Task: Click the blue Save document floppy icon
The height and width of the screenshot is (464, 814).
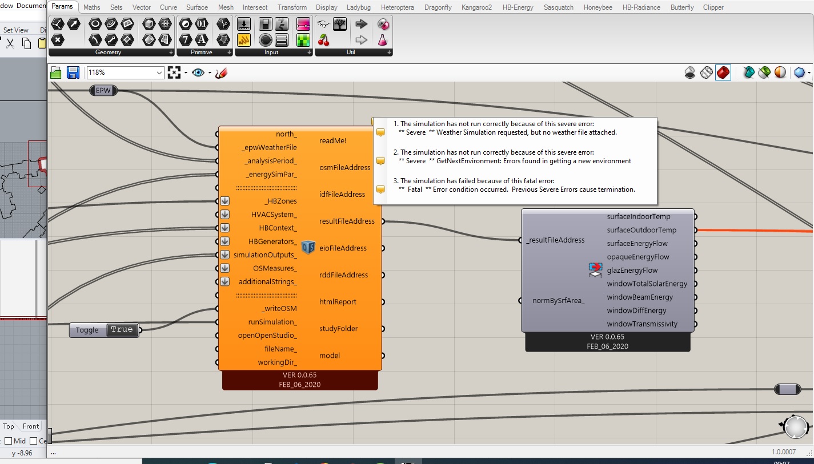Action: coord(73,72)
